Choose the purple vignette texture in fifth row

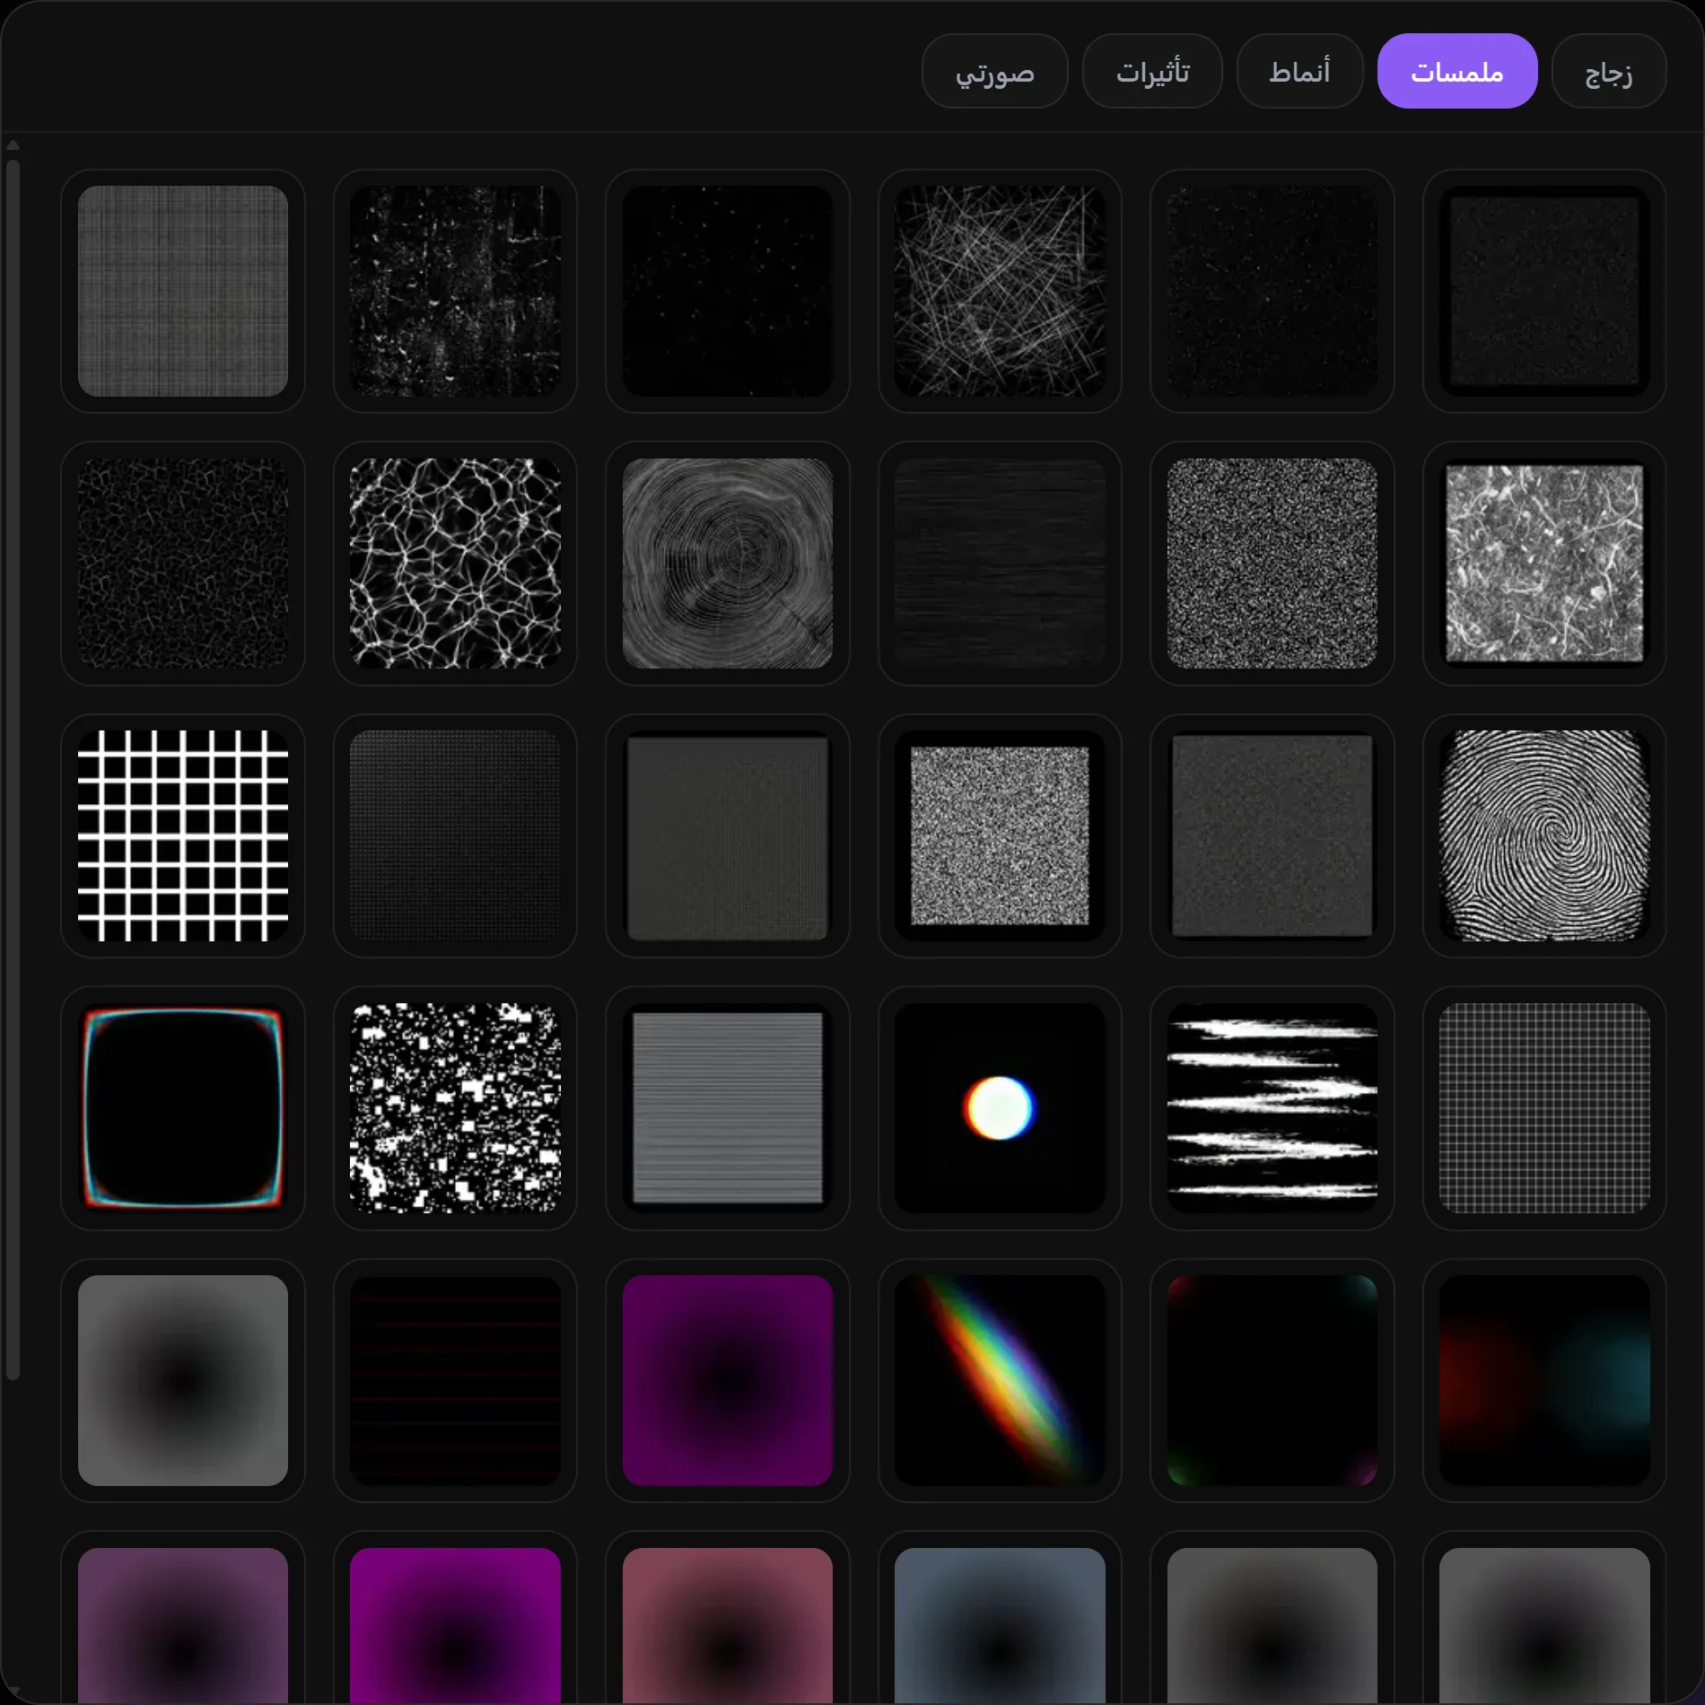tap(728, 1380)
